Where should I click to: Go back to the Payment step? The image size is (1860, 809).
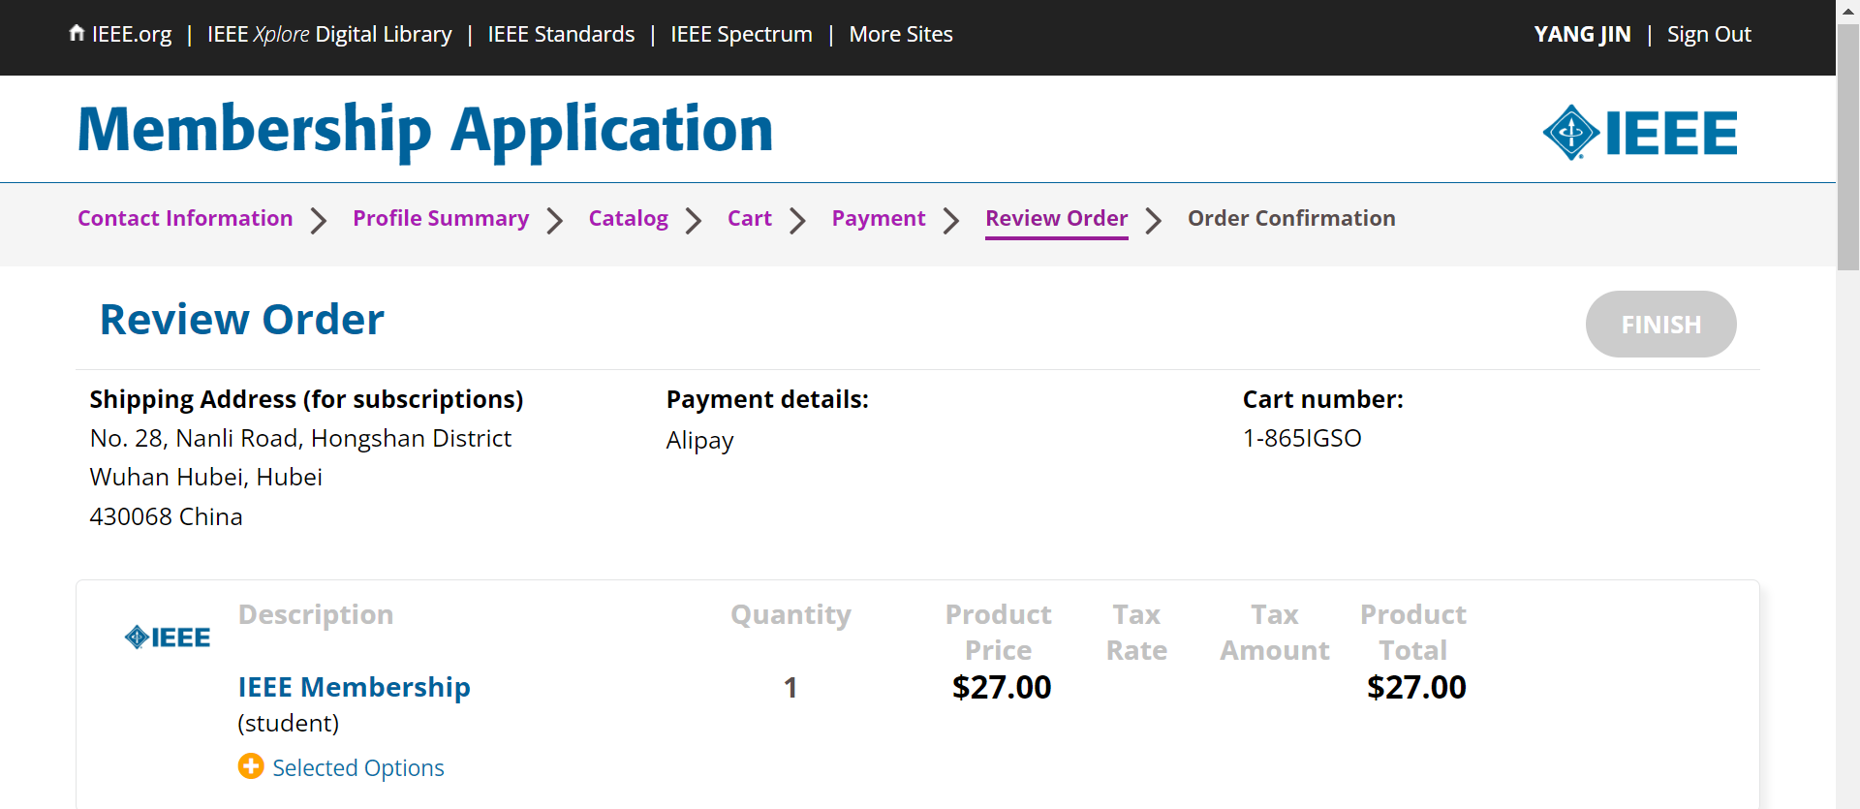tap(879, 218)
